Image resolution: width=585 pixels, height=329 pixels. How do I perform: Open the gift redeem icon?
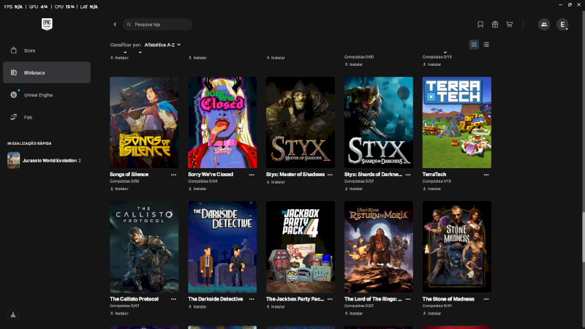(495, 24)
